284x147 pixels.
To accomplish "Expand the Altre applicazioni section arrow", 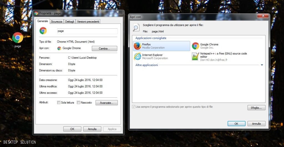I will coord(262,65).
